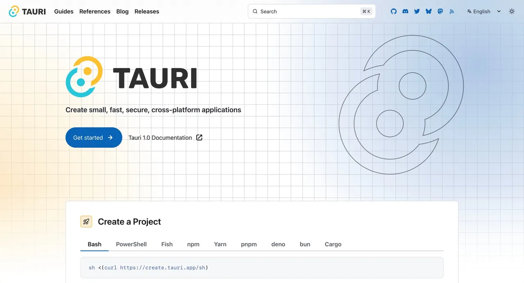The width and height of the screenshot is (524, 283).
Task: Visit the Twitter profile icon
Action: point(417,11)
